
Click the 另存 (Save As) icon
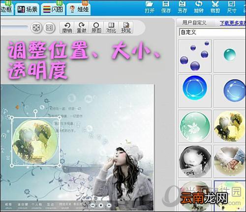[x=183, y=7]
